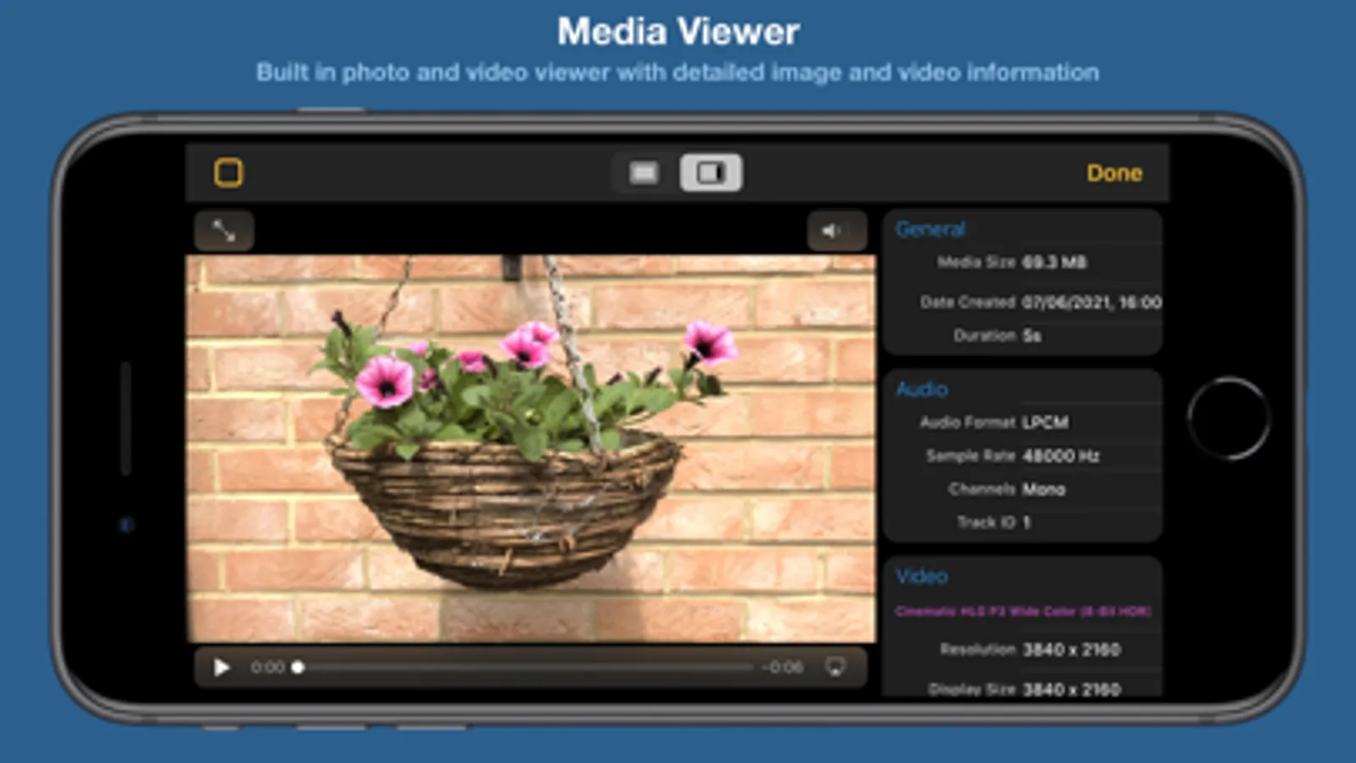This screenshot has height=763, width=1356.
Task: Click the playback scrubber handle
Action: pos(298,668)
